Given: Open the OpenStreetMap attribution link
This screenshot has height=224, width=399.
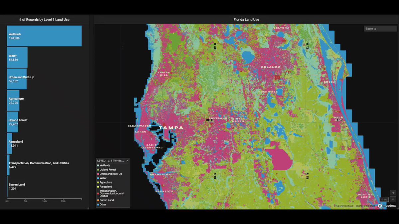Looking at the screenshot, I should [344, 206].
